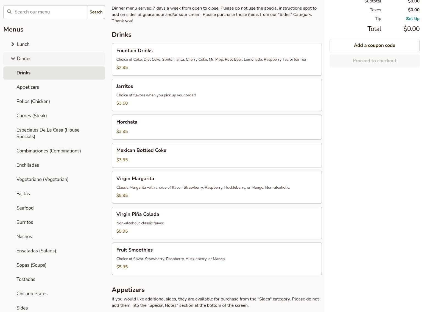The height and width of the screenshot is (312, 424).
Task: Click the magnifying glass search icon
Action: click(9, 12)
